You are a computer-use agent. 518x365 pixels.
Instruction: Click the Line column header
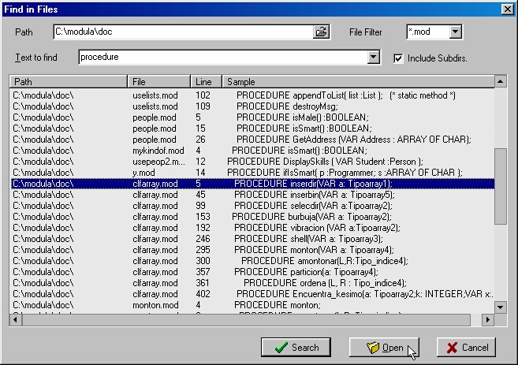206,81
